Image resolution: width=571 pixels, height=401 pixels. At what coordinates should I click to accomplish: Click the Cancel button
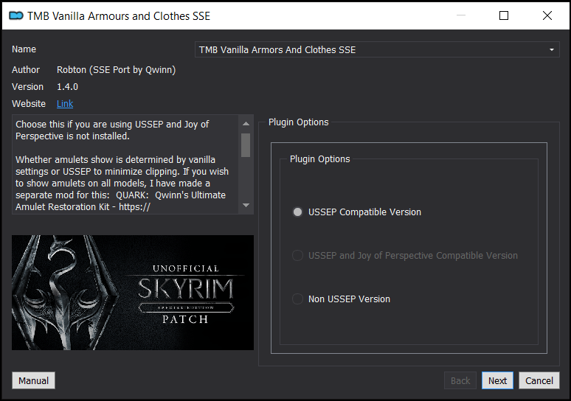click(539, 380)
